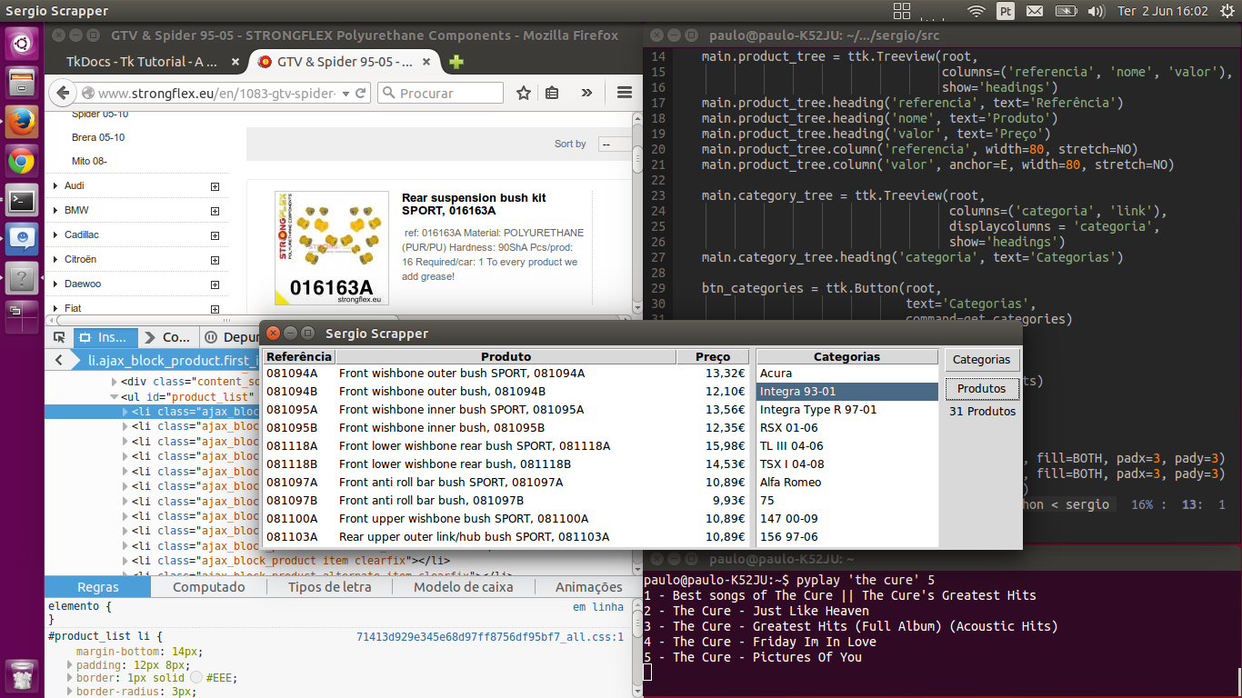
Task: Expand the Audi category arrow
Action: point(56,185)
